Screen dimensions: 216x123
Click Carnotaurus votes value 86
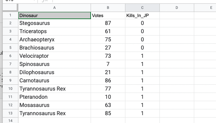108,80
